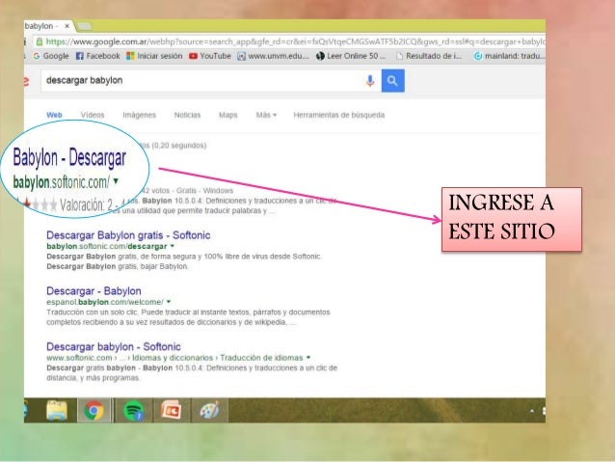Open File Explorer from the taskbar
This screenshot has width=615, height=462.
[x=57, y=411]
